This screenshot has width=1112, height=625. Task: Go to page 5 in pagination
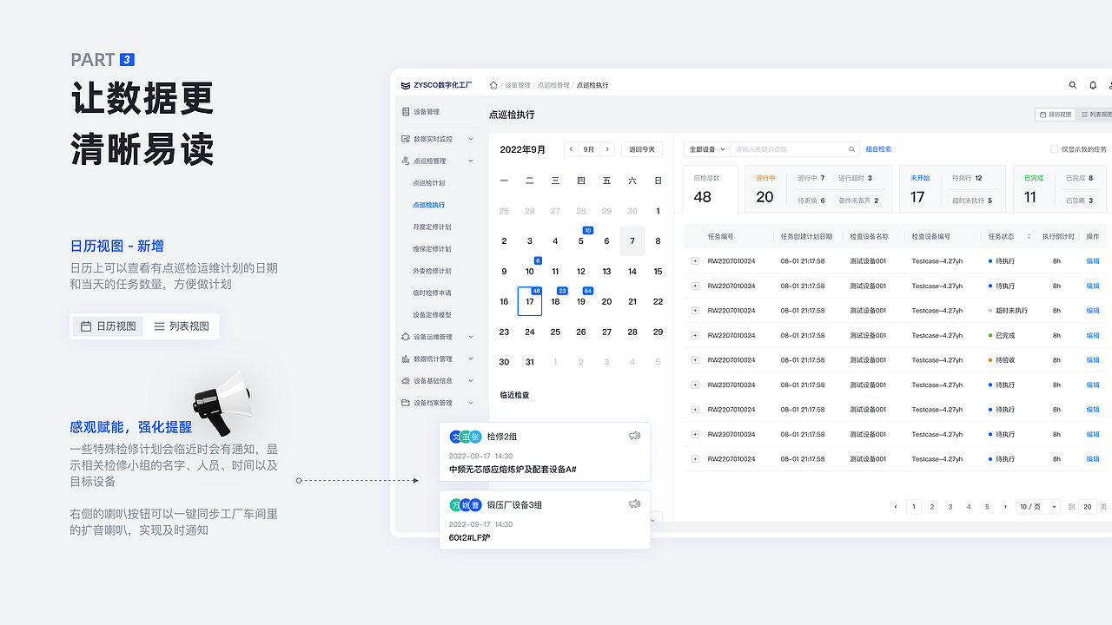pyautogui.click(x=987, y=506)
